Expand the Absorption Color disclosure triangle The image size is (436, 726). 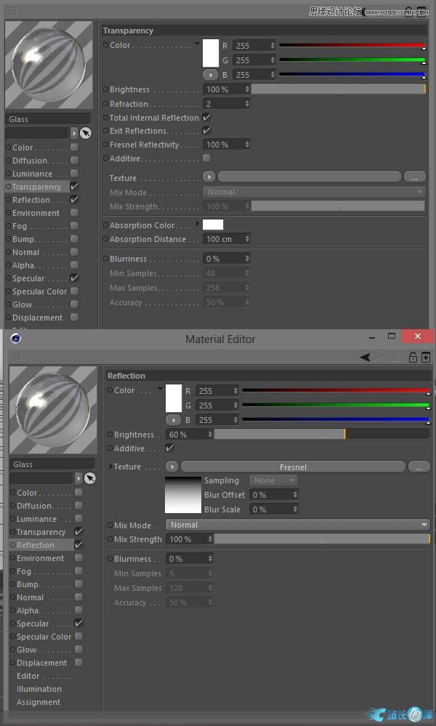(197, 225)
